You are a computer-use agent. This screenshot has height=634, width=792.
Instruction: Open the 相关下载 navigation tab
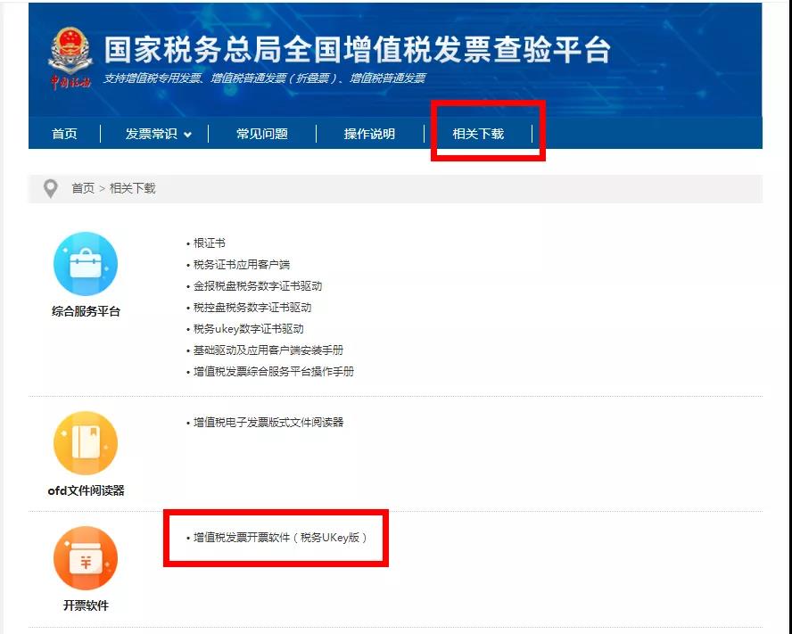coord(478,133)
